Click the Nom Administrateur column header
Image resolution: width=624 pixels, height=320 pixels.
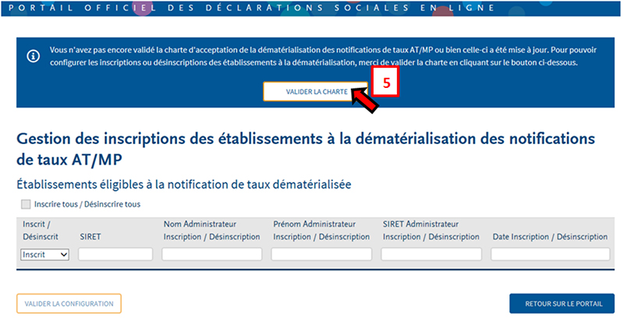tap(211, 230)
